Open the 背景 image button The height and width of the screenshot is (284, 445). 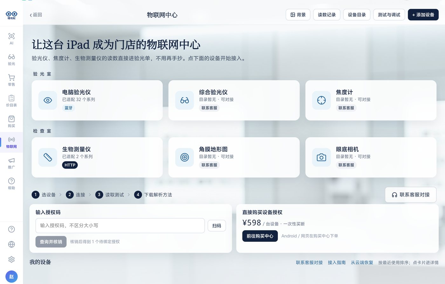[298, 15]
